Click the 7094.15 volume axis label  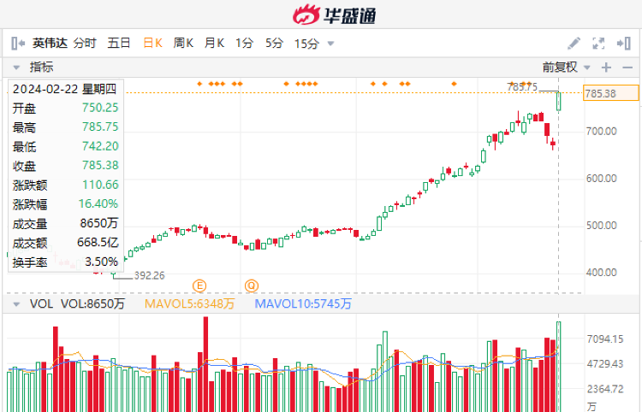pyautogui.click(x=604, y=338)
